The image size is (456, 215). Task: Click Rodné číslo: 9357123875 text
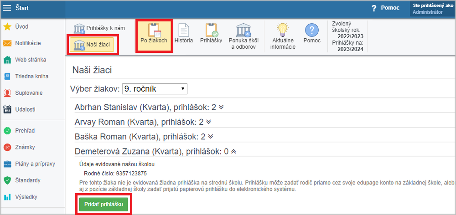pyautogui.click(x=115, y=174)
